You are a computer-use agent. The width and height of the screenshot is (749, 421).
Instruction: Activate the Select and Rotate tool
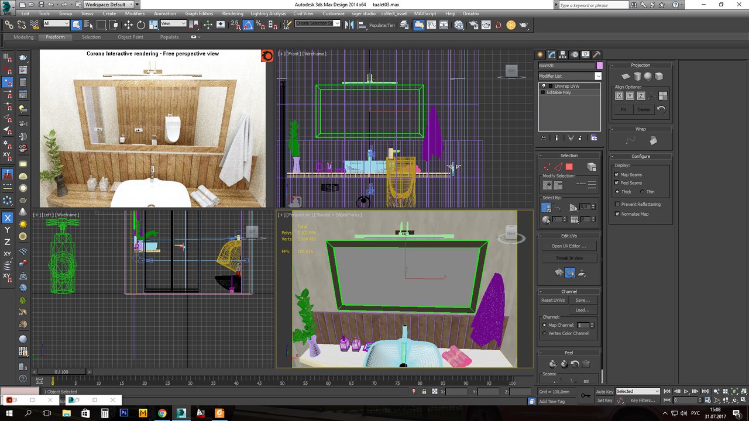click(x=141, y=25)
